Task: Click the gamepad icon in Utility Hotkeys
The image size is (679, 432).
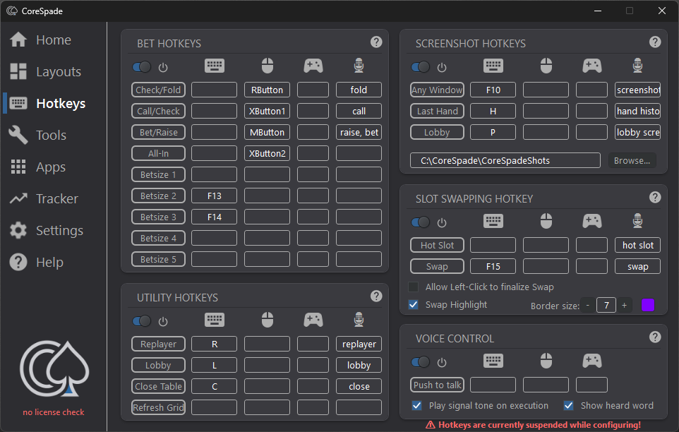Action: tap(313, 320)
